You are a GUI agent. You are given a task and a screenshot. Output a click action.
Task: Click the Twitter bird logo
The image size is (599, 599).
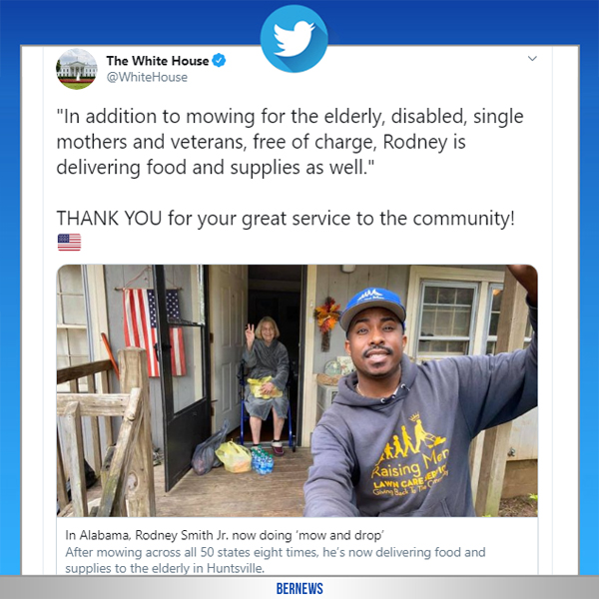coord(294,39)
